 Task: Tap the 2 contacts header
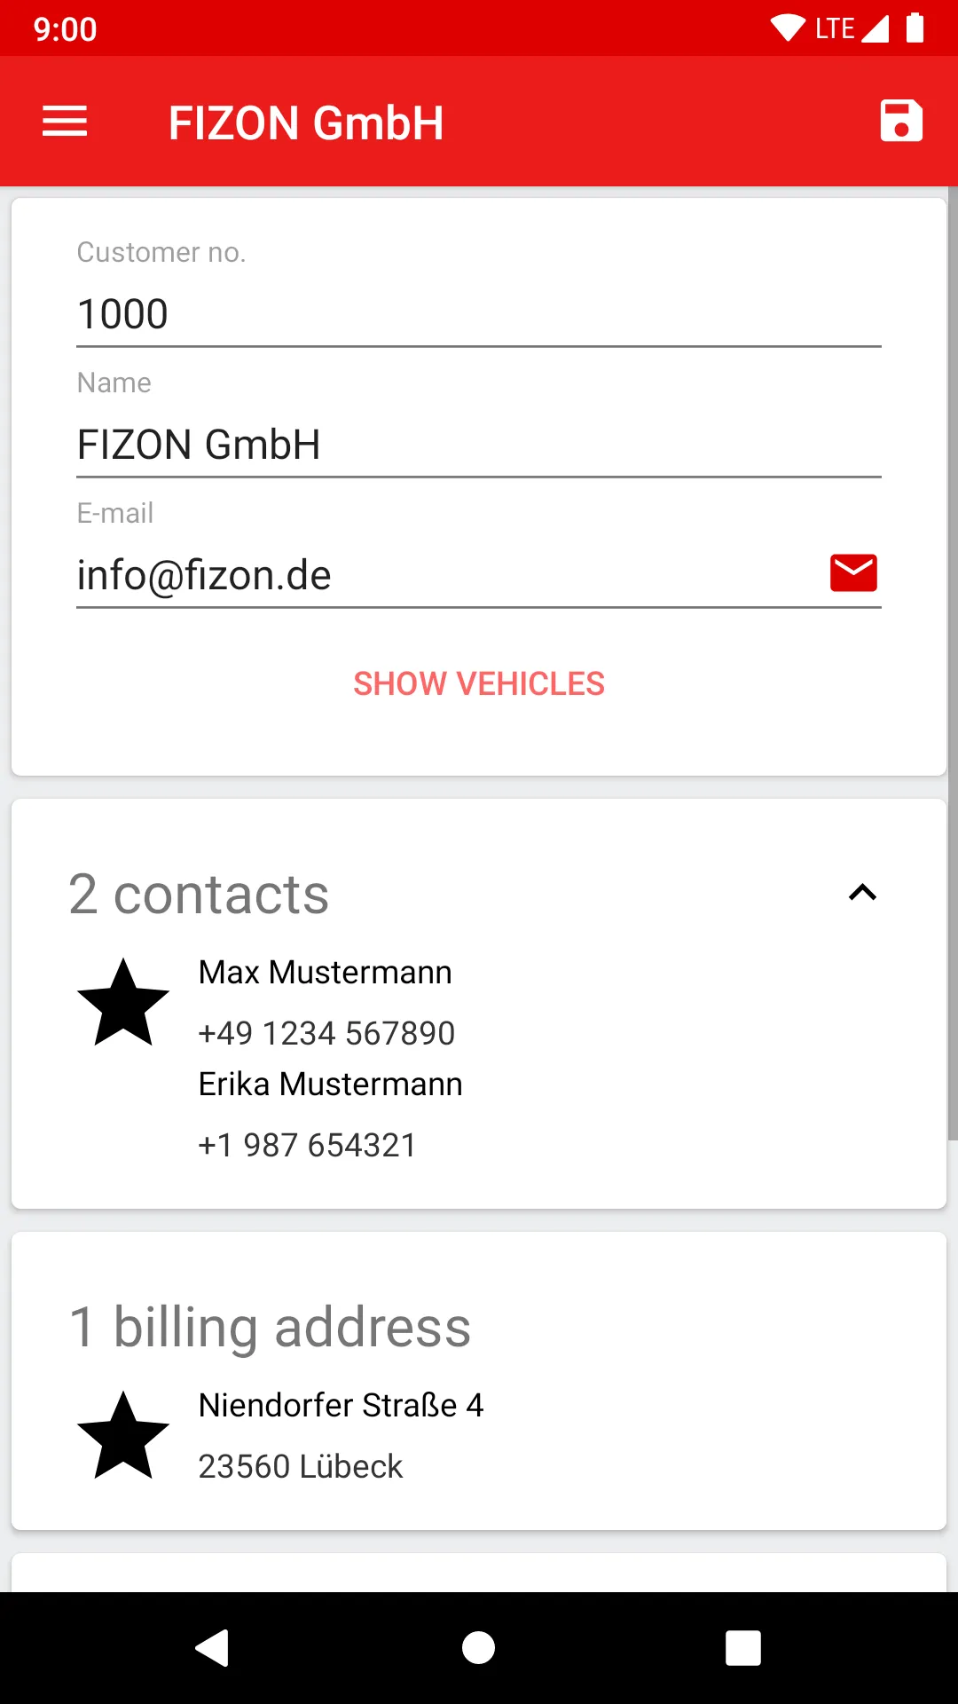pyautogui.click(x=200, y=894)
